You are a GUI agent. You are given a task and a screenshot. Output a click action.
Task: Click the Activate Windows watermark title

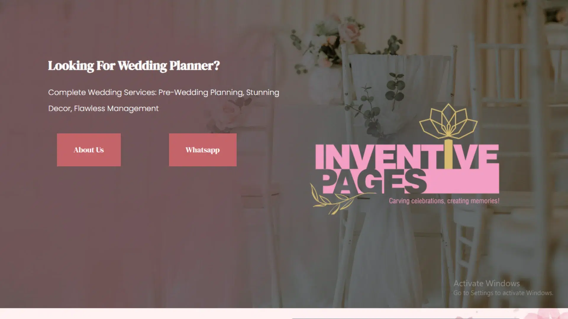coord(487,283)
